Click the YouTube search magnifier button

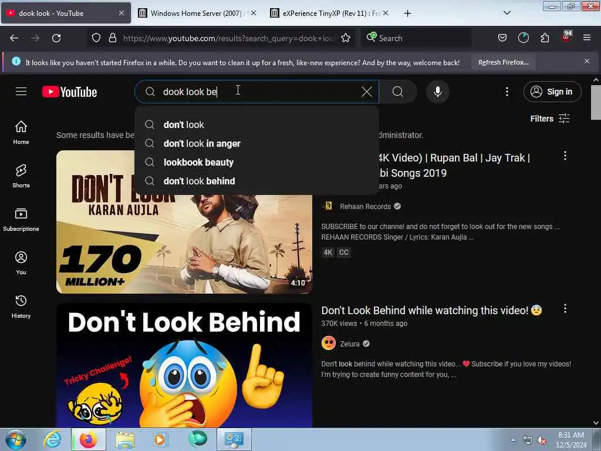pyautogui.click(x=398, y=92)
